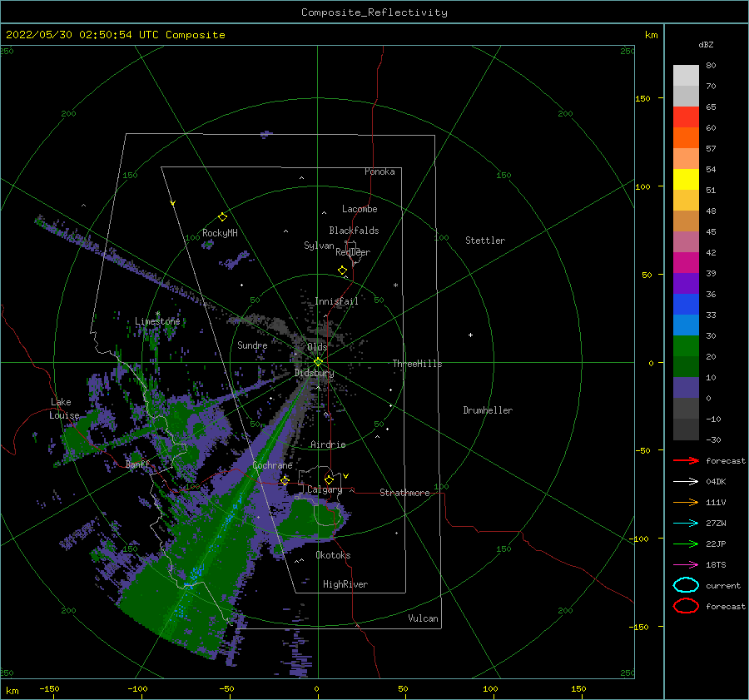The image size is (749, 700).
Task: Click the cyan 'current' ellipse legend symbol
Action: (686, 585)
